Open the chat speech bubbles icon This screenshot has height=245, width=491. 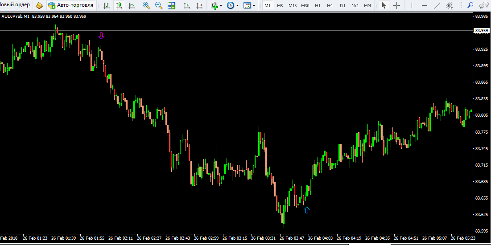pos(483,5)
